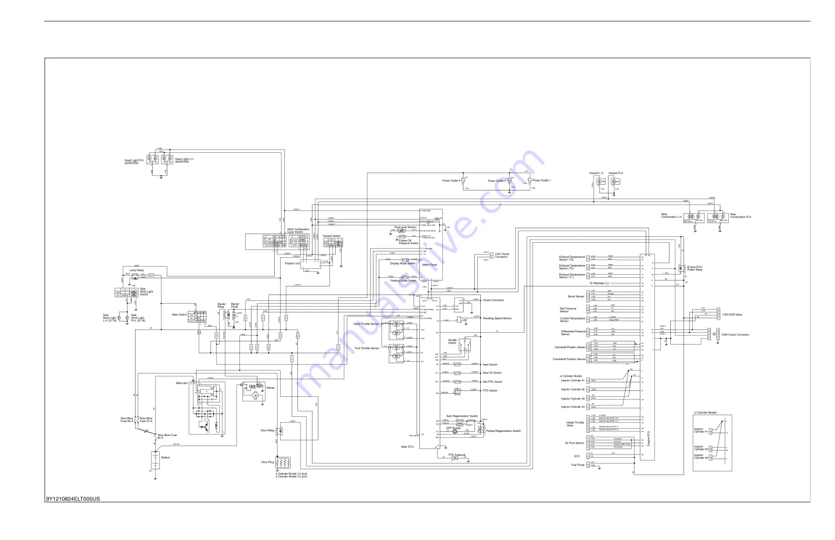Screen dimensions: 835x540
Task: Click the Foot Throttle Sensor potentiometer box
Action: pyautogui.click(x=396, y=353)
